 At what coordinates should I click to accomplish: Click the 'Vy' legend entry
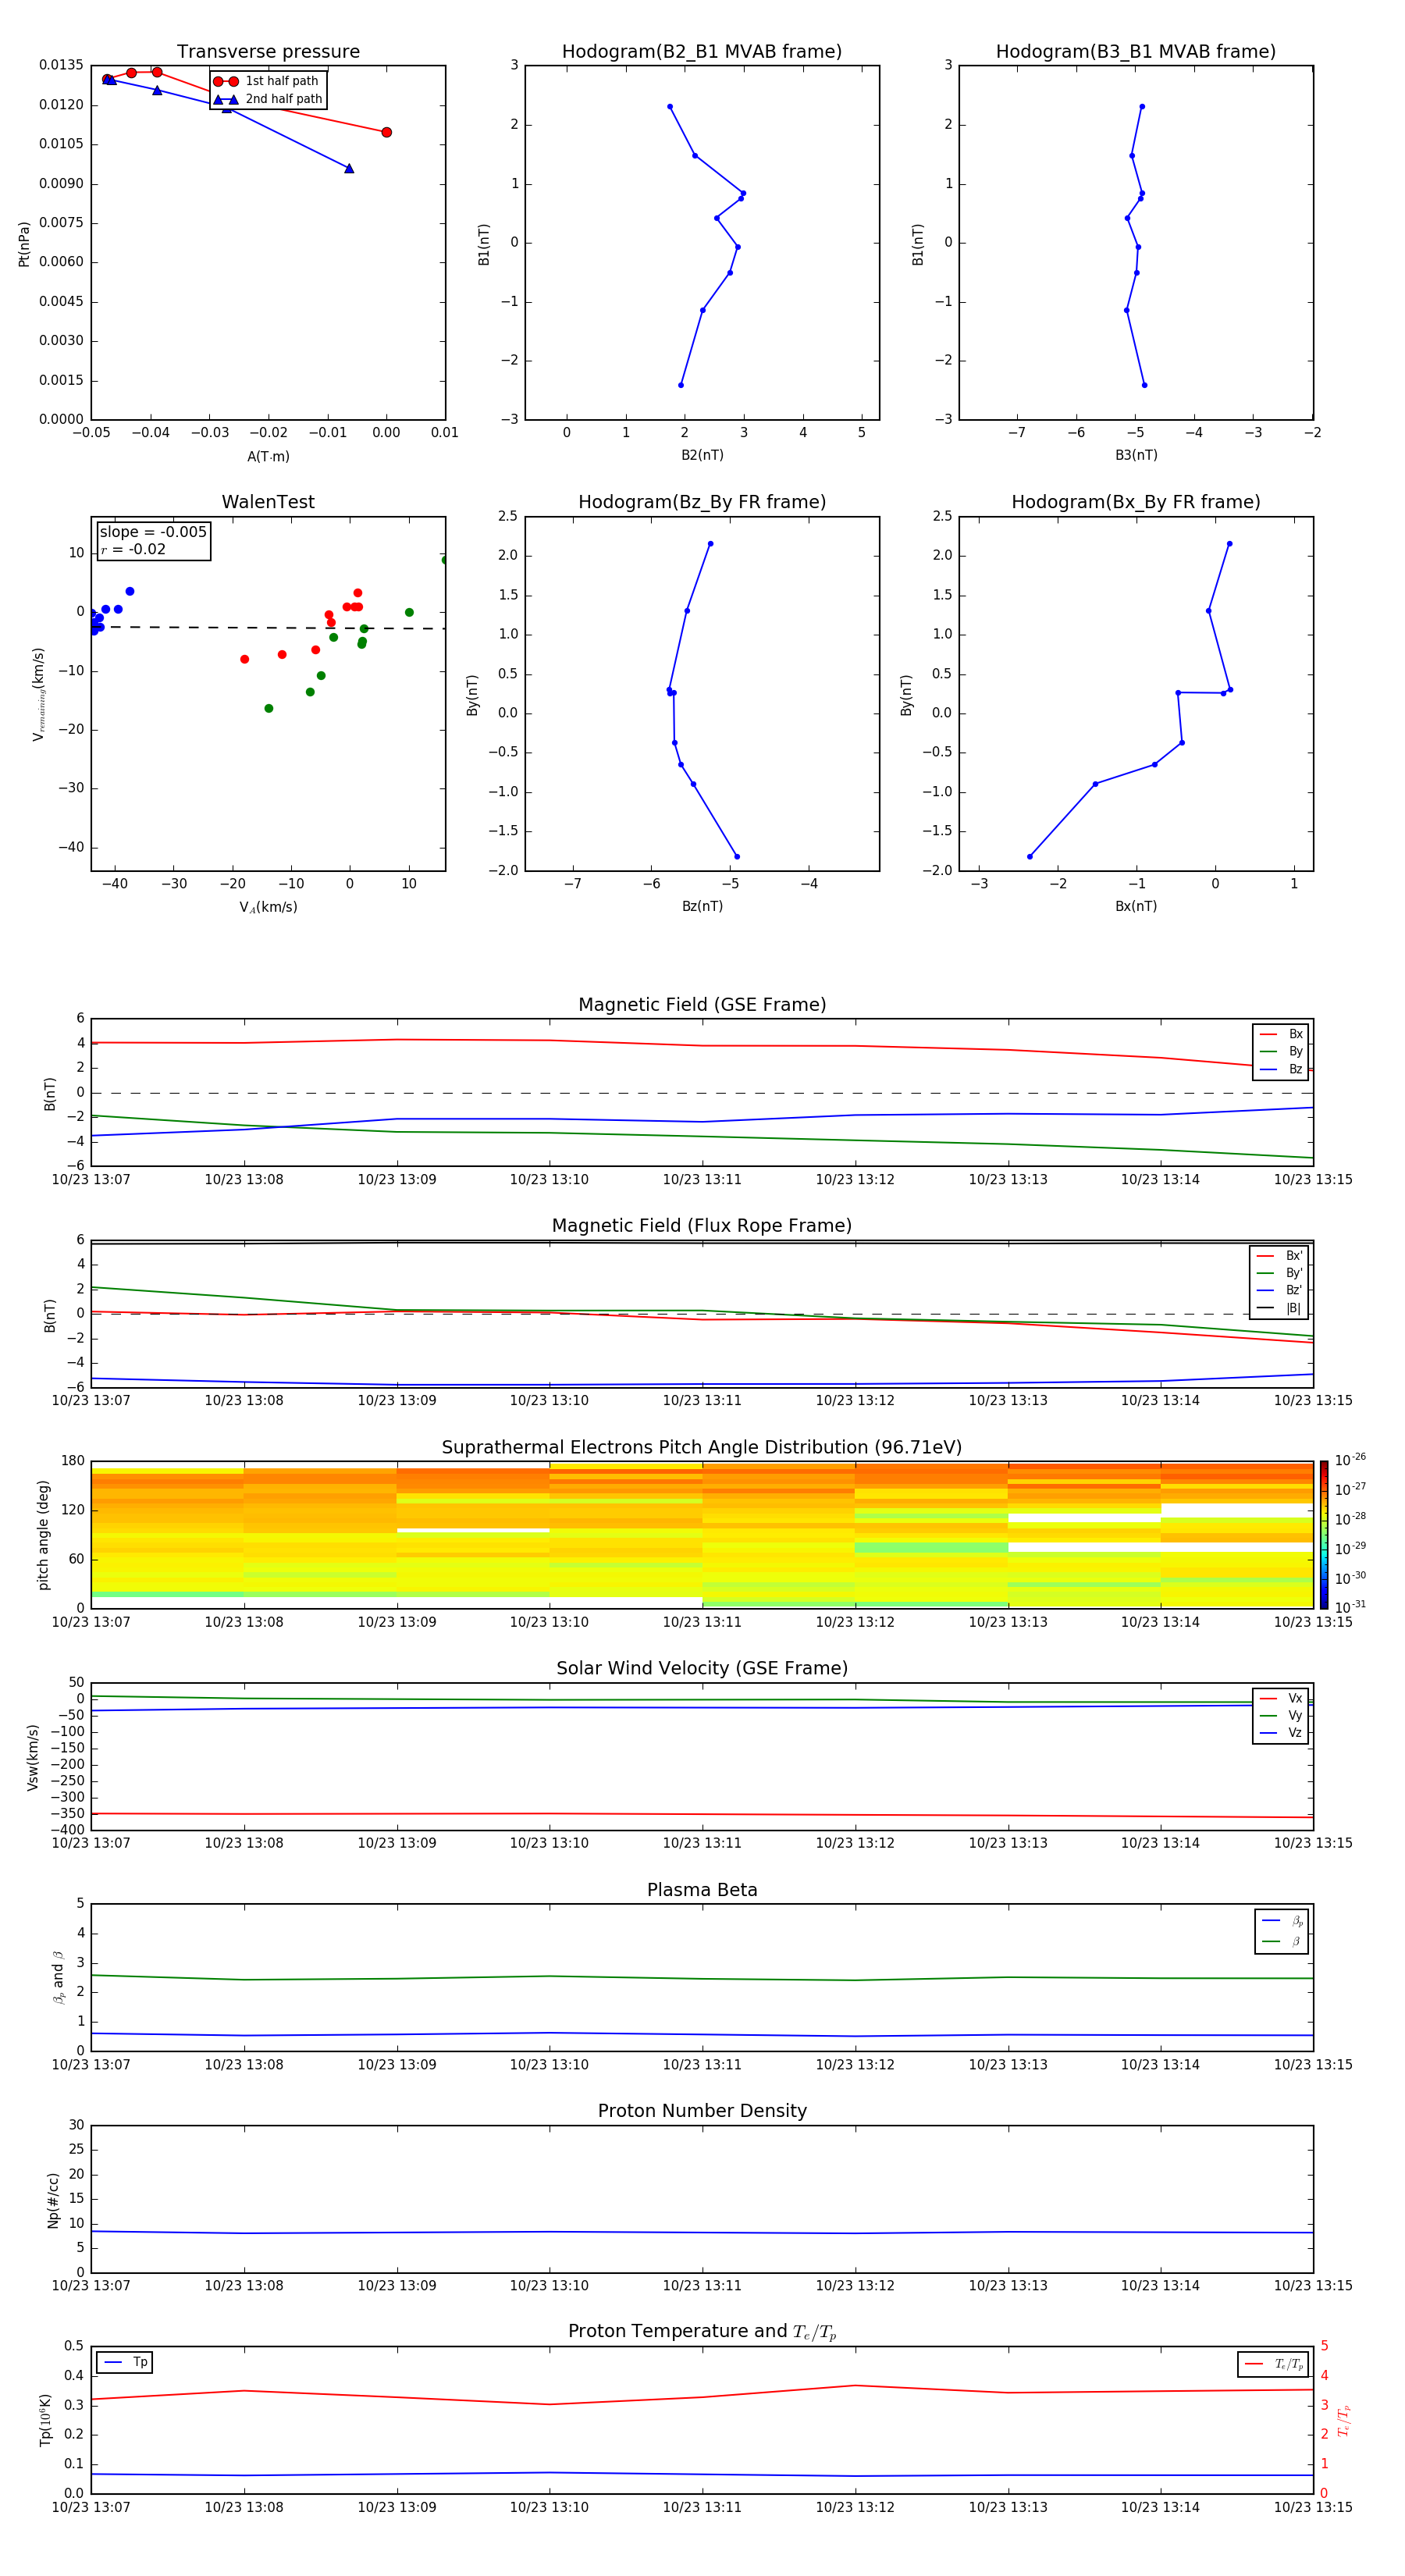coord(1281,1716)
